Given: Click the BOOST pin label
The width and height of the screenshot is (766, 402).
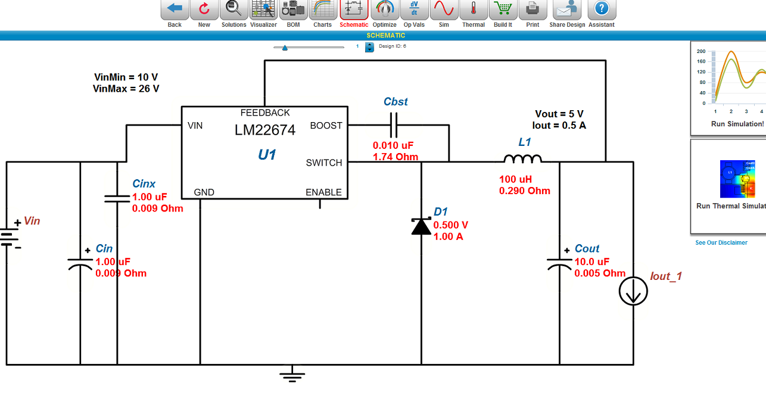Looking at the screenshot, I should coord(326,126).
